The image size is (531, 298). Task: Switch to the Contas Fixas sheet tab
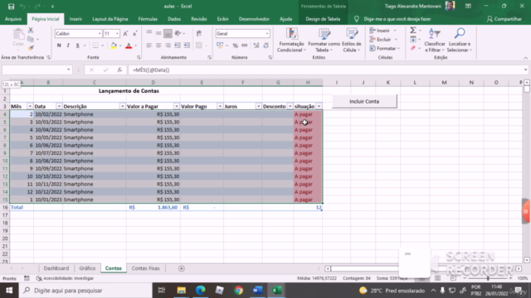146,268
